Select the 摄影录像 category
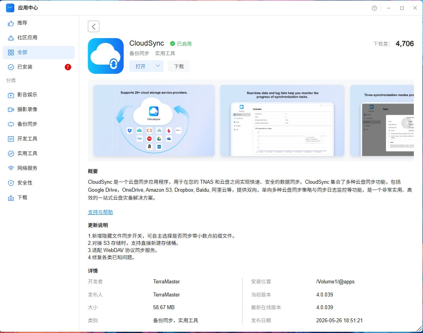Viewport: 423px width, 333px height. [x=39, y=110]
